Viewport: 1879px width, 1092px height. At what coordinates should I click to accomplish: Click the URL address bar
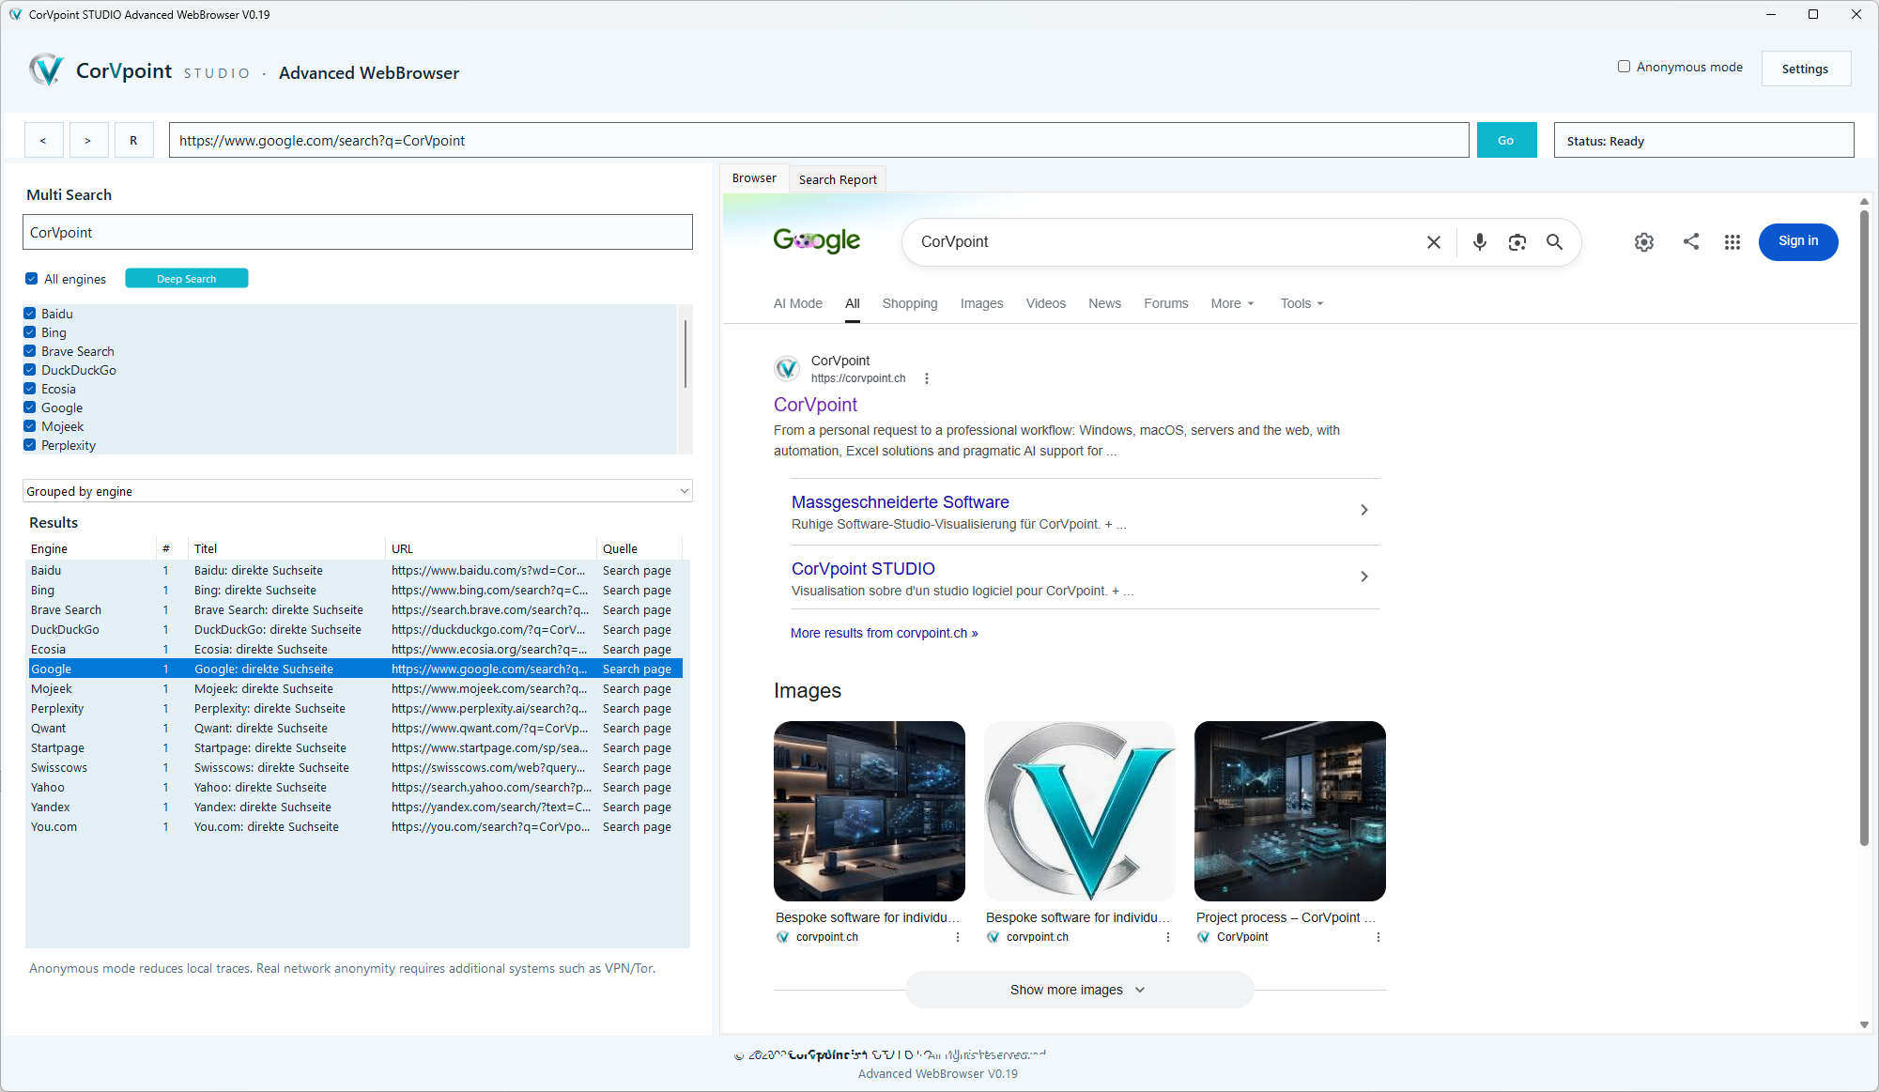click(819, 140)
